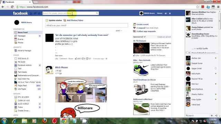Click in the What's on your mind box

87,25
